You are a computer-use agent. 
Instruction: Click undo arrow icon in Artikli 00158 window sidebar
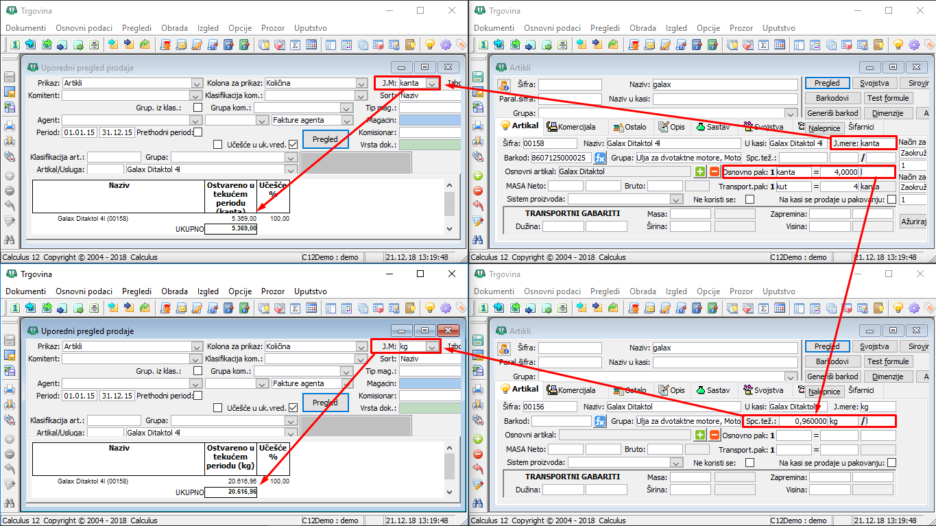pos(479,206)
